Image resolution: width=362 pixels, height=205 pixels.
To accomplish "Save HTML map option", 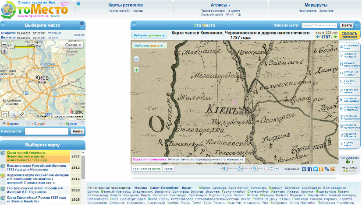I will 350,135.
